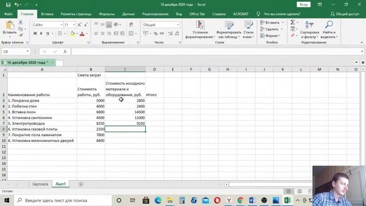The width and height of the screenshot is (366, 206).
Task: Open the Windows Start menu
Action: pyautogui.click(x=6, y=200)
